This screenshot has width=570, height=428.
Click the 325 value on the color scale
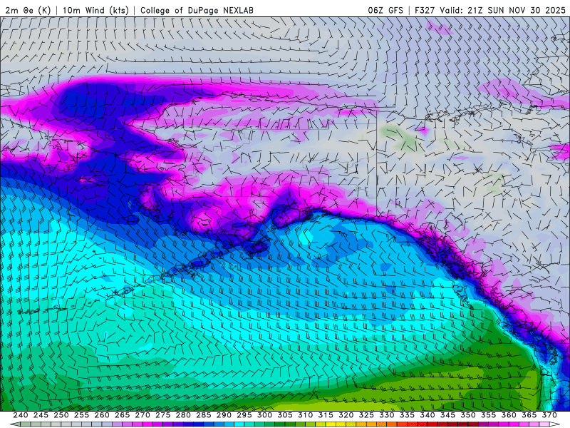(366, 415)
